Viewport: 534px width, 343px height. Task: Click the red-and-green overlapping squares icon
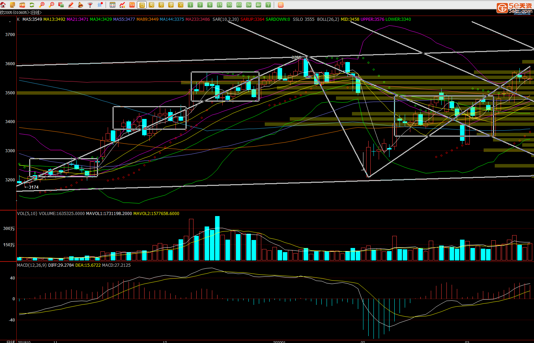61,5
